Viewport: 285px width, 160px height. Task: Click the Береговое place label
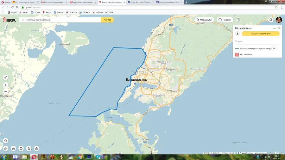[x=64, y=45]
